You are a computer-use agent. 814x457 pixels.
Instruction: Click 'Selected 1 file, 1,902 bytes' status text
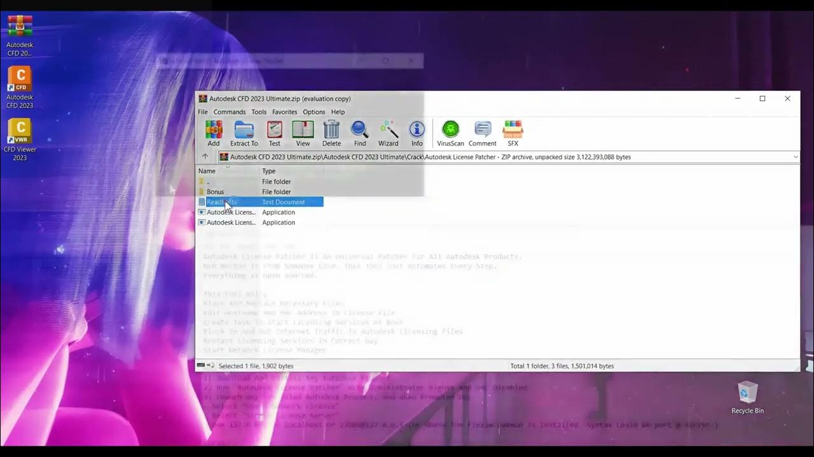click(256, 366)
